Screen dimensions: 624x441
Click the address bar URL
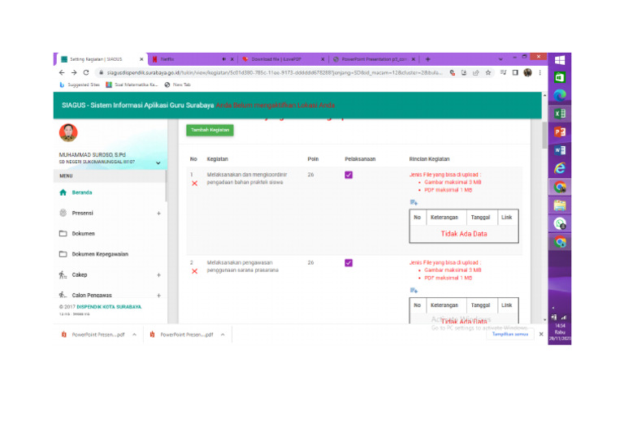pos(274,73)
